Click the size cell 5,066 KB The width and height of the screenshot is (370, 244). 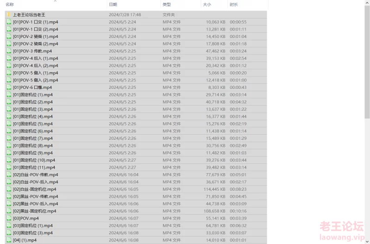coord(216,73)
